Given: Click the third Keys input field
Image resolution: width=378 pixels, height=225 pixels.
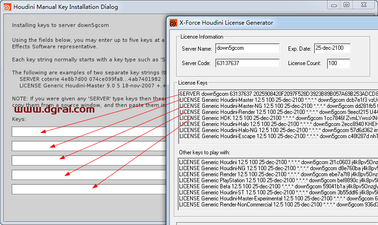Looking at the screenshot, I should [89, 160].
